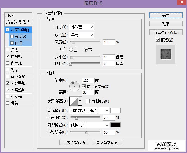The image size is (187, 153).
Task: Select 混合选项:默认 in the styles list
Action: click(x=18, y=22)
